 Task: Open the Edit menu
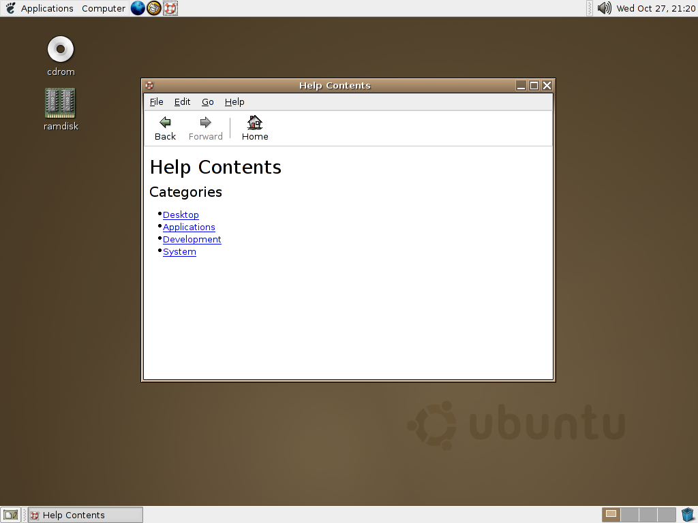pyautogui.click(x=182, y=102)
